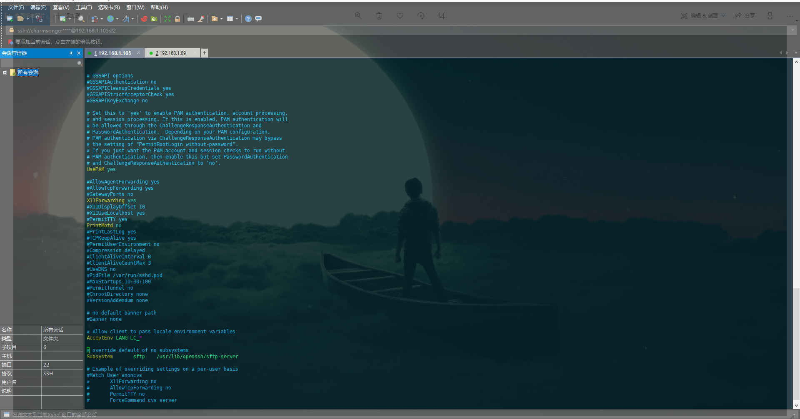Select the highlighter pen tool
This screenshot has width=800, height=419.
pos(201,19)
